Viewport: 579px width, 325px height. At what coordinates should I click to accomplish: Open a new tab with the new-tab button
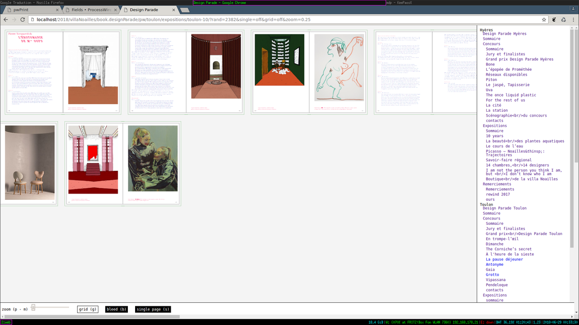pos(184,10)
